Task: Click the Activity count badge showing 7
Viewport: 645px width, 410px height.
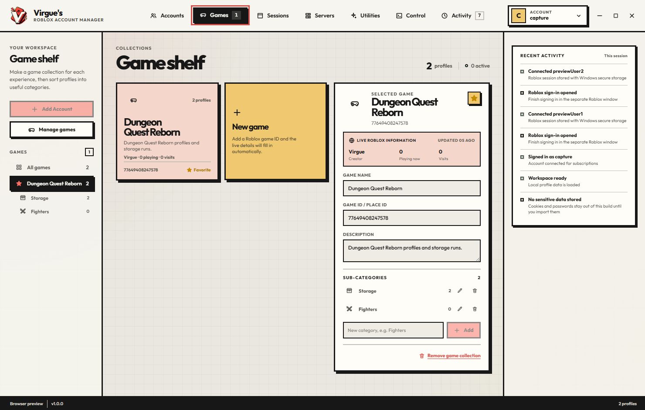Action: point(479,16)
